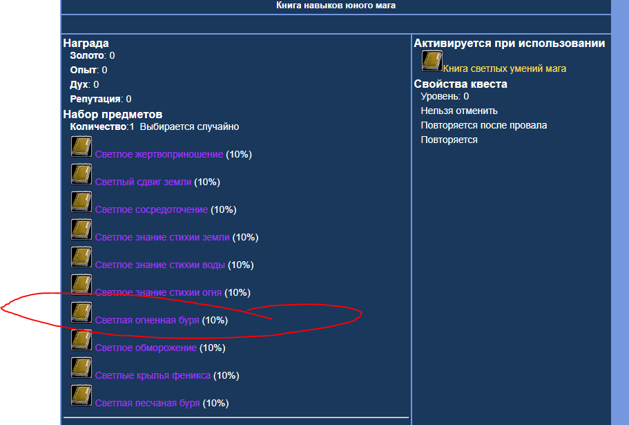Open the Светлые крылья феникса text link

pyautogui.click(x=153, y=376)
